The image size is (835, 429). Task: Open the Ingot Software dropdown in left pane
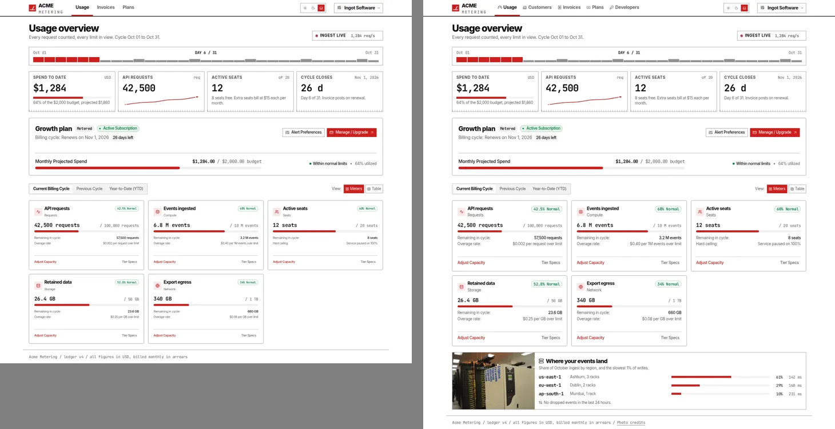tap(359, 8)
